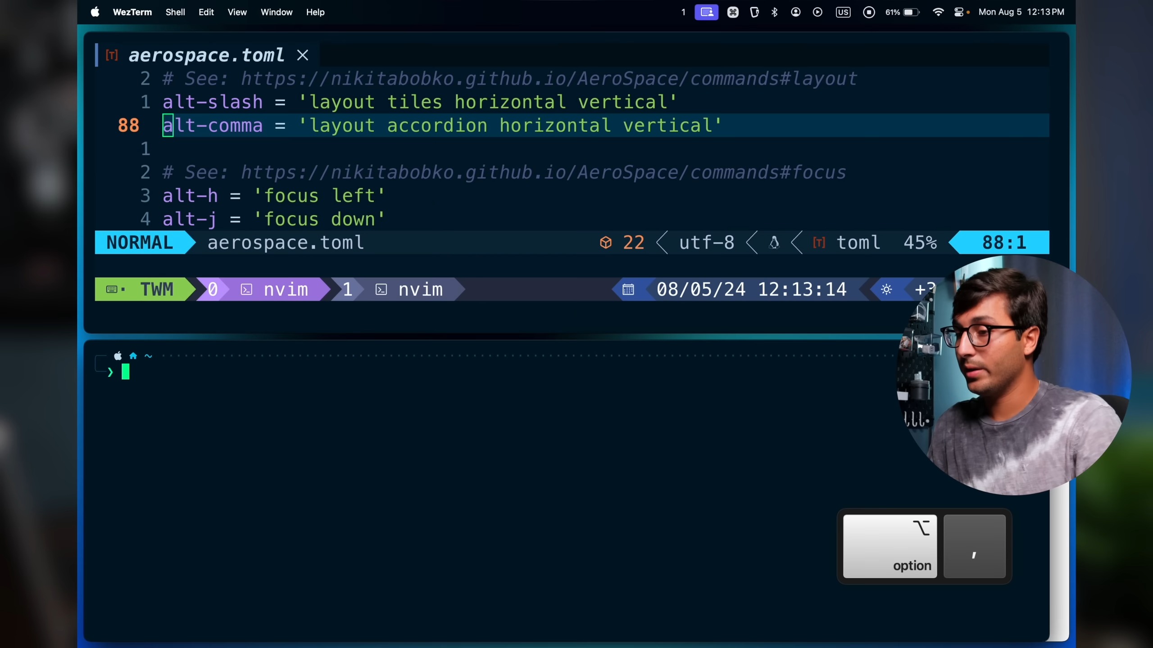Click the Wi-Fi menu bar icon

tap(938, 12)
